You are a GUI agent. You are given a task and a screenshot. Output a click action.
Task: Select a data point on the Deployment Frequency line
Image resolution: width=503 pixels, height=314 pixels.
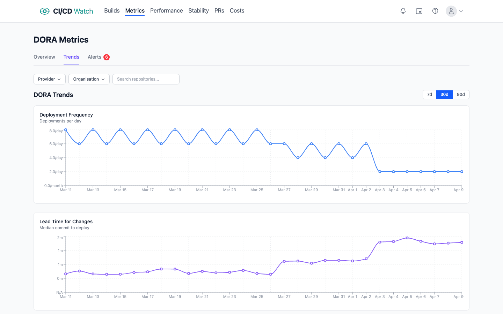tap(93, 129)
